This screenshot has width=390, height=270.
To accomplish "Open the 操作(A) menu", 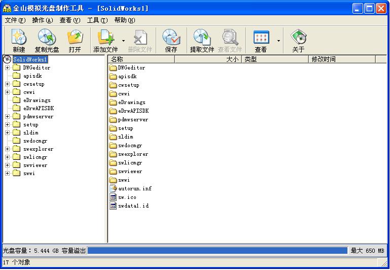I will tap(43, 20).
